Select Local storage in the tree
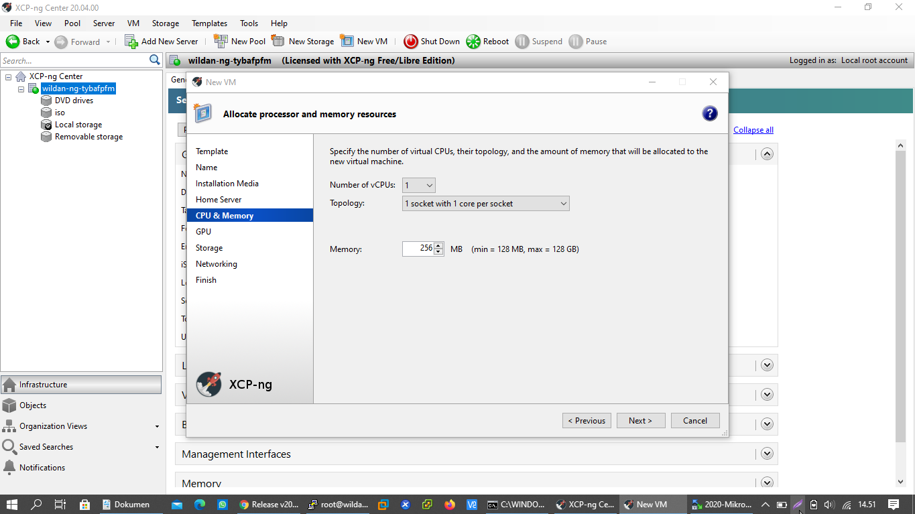Viewport: 915px width, 514px height. coord(78,125)
